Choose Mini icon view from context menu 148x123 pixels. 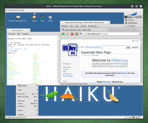coord(27,96)
